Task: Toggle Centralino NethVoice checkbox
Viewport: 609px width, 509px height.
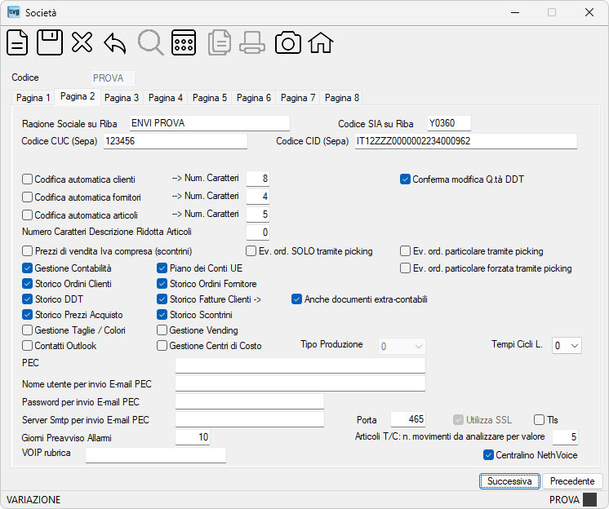Action: pos(488,455)
